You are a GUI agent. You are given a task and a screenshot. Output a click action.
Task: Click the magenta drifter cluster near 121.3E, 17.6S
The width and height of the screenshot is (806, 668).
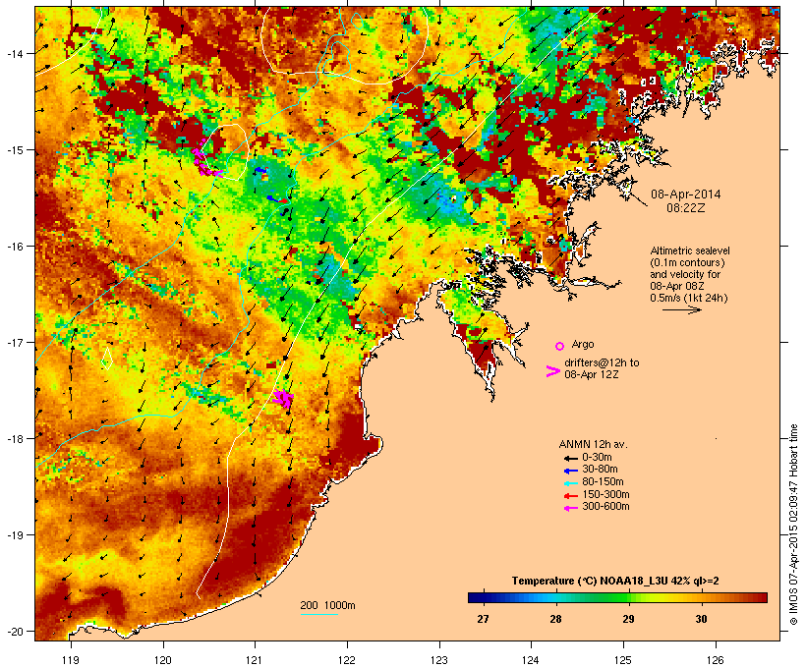click(x=283, y=398)
